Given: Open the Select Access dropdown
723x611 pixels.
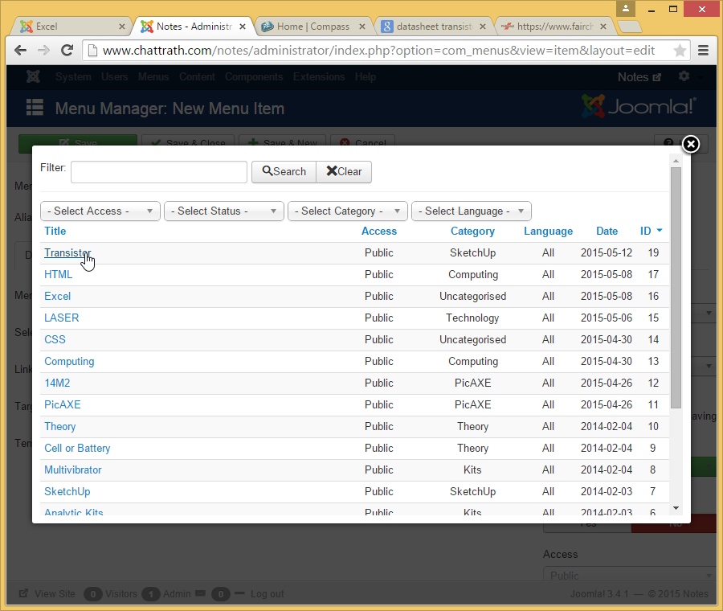Looking at the screenshot, I should (100, 211).
